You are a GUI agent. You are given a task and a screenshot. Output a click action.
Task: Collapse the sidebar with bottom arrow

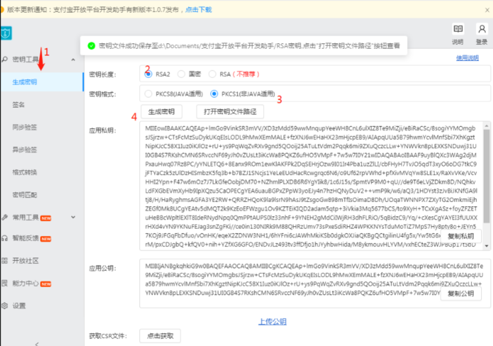tap(37, 344)
